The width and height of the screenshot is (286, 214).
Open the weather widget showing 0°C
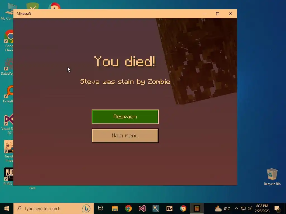(x=222, y=208)
